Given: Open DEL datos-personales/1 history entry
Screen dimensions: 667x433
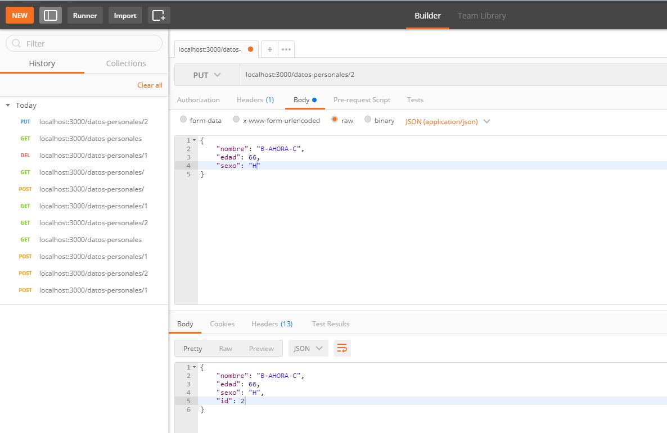Looking at the screenshot, I should tap(84, 156).
